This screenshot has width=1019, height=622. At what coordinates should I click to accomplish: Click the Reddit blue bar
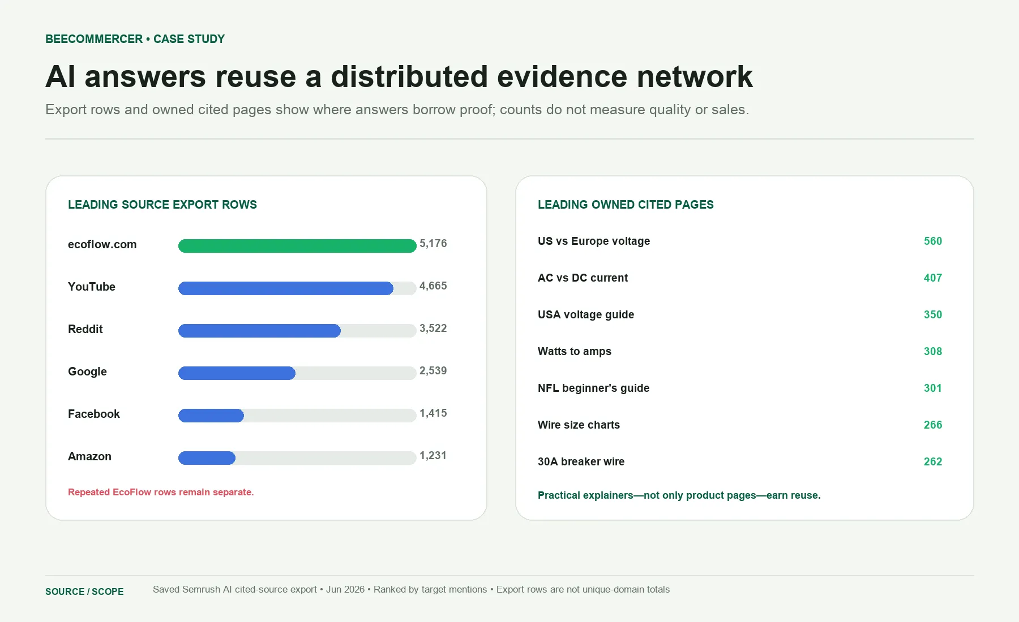pos(259,331)
